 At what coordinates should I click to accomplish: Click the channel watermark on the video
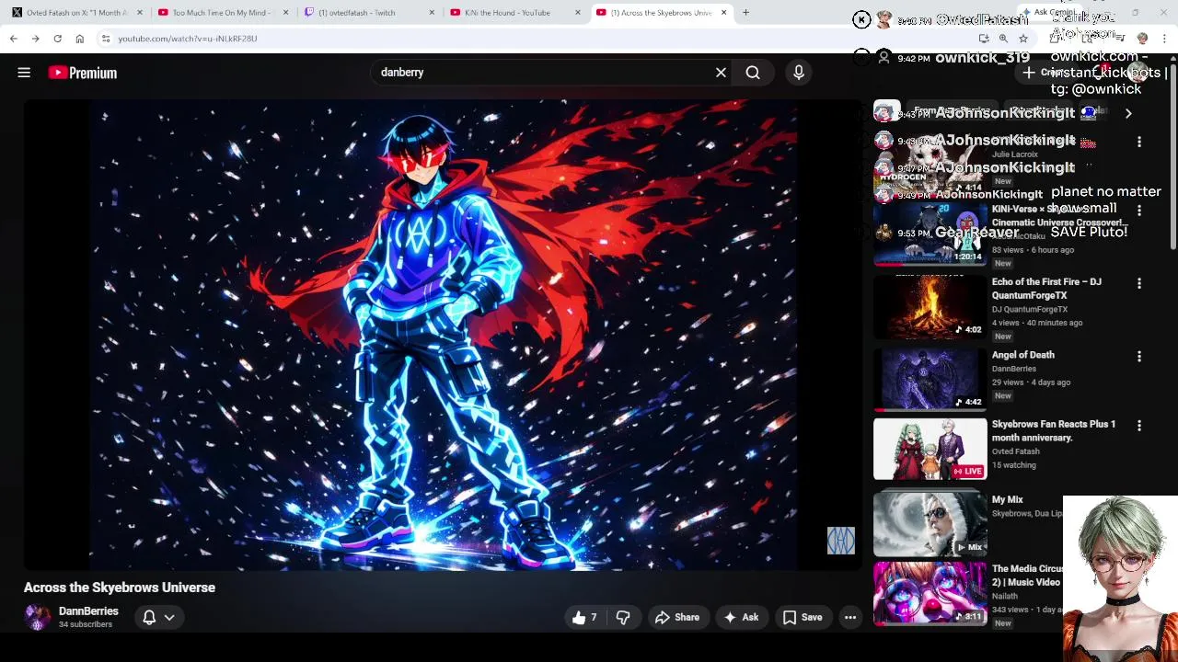pyautogui.click(x=841, y=541)
